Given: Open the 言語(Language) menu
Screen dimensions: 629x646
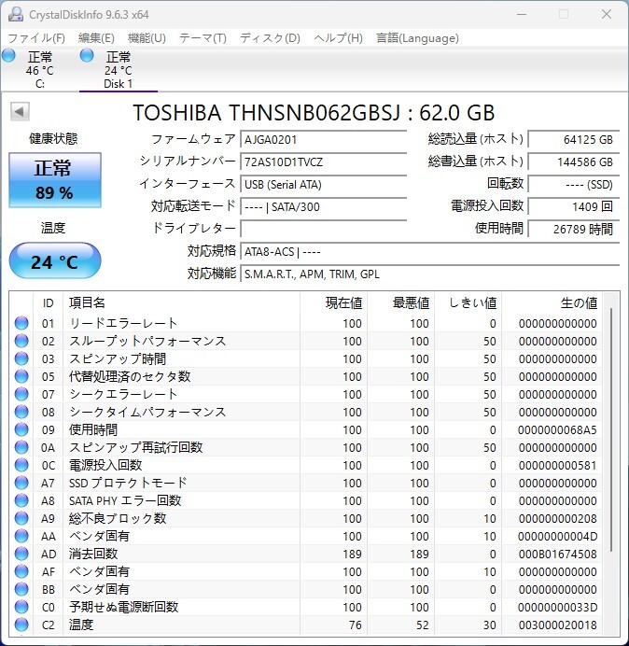Looking at the screenshot, I should point(417,38).
